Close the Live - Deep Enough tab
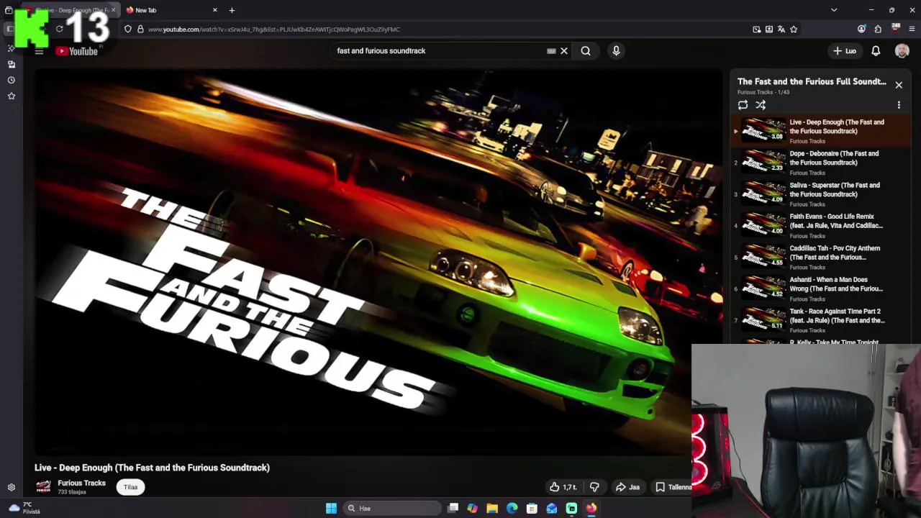This screenshot has width=921, height=518. pyautogui.click(x=113, y=10)
